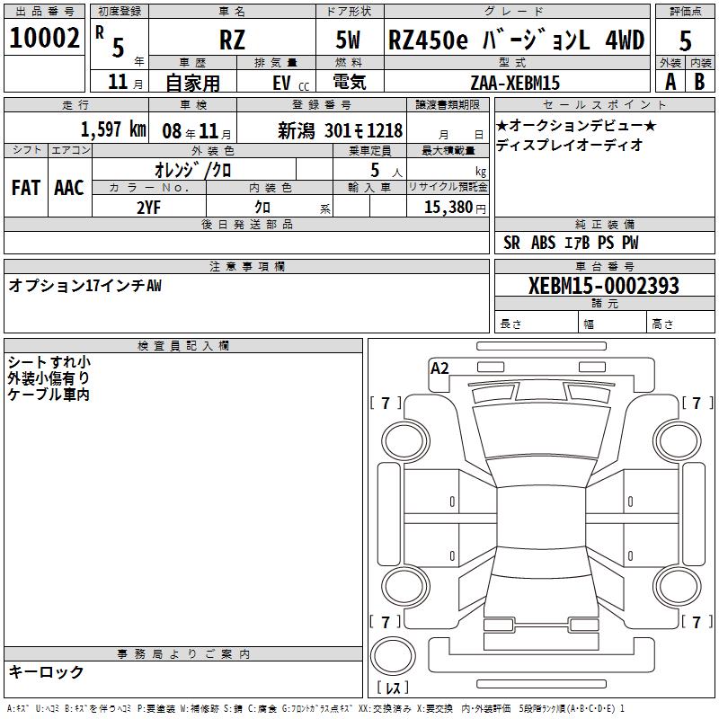
Task: Click the mileage value 1,597 km
Action: [x=113, y=129]
